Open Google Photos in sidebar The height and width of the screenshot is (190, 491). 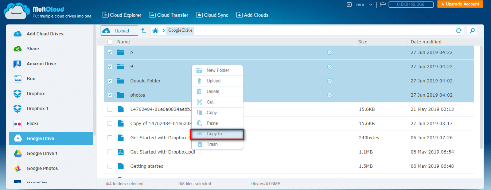[51, 168]
